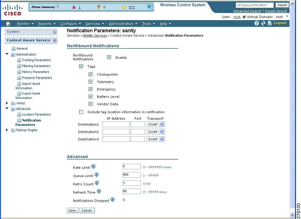Screen dimensions: 301x219
Task: Click History Parameters document icon
Action: click(19, 72)
